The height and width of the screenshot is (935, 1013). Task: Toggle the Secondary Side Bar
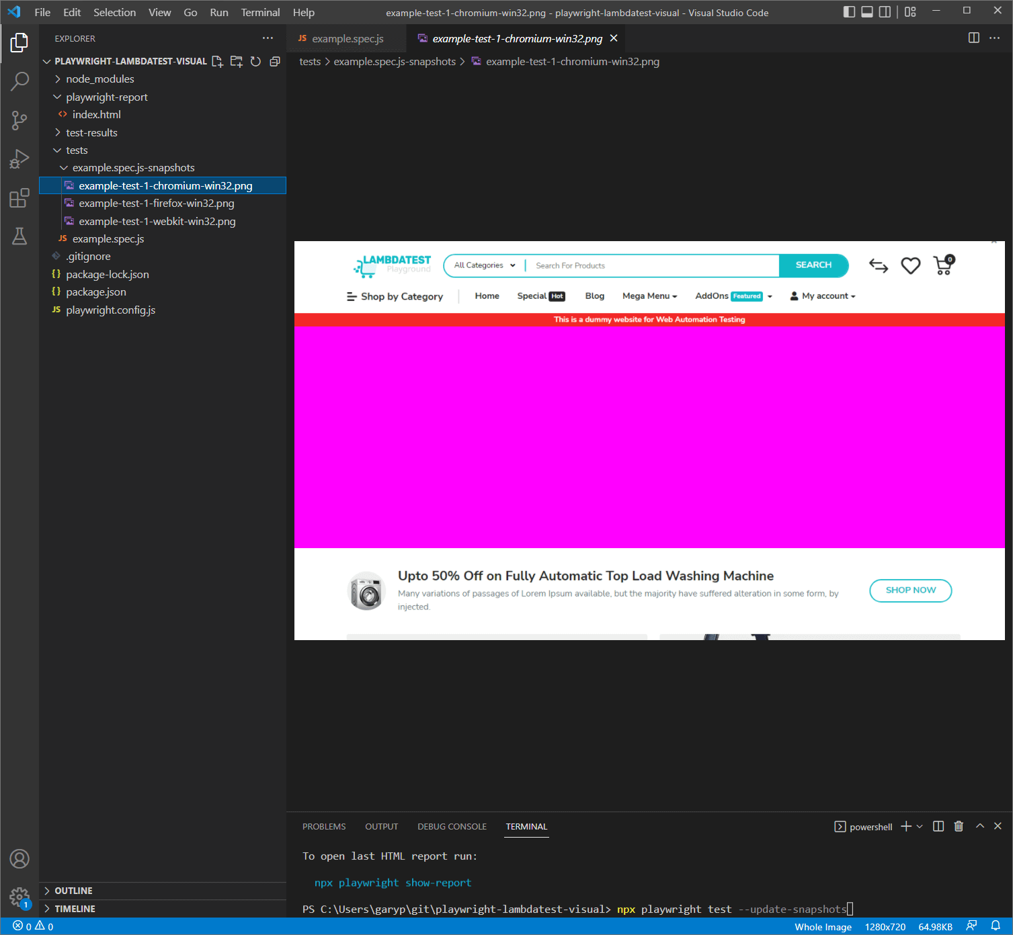pyautogui.click(x=884, y=11)
